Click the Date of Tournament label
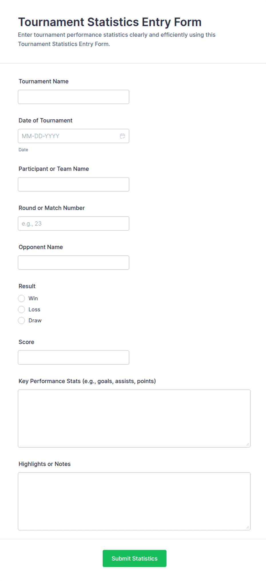This screenshot has height=581, width=266. click(x=45, y=120)
